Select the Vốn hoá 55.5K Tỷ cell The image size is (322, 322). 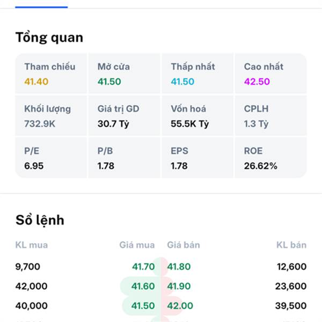coord(197,115)
